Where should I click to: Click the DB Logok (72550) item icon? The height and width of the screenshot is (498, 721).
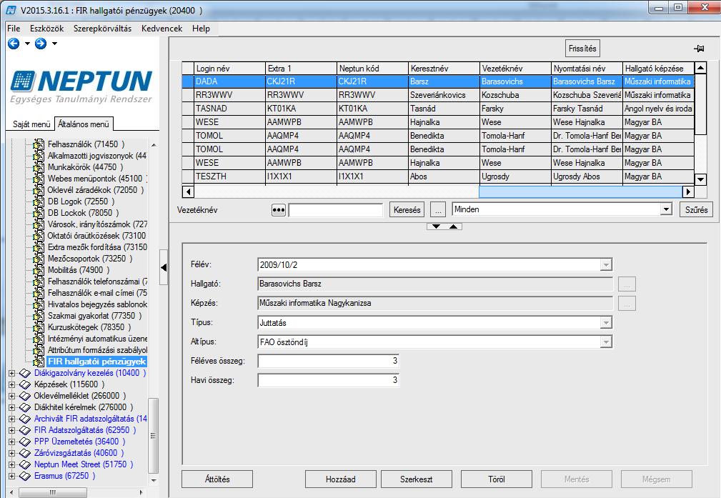pyautogui.click(x=39, y=201)
